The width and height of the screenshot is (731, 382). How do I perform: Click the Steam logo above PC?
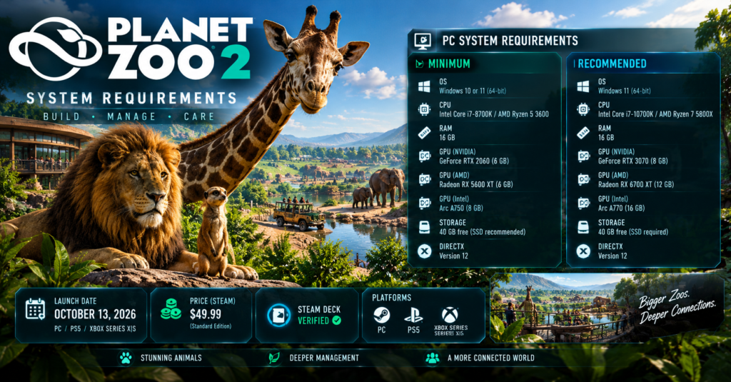(x=382, y=315)
